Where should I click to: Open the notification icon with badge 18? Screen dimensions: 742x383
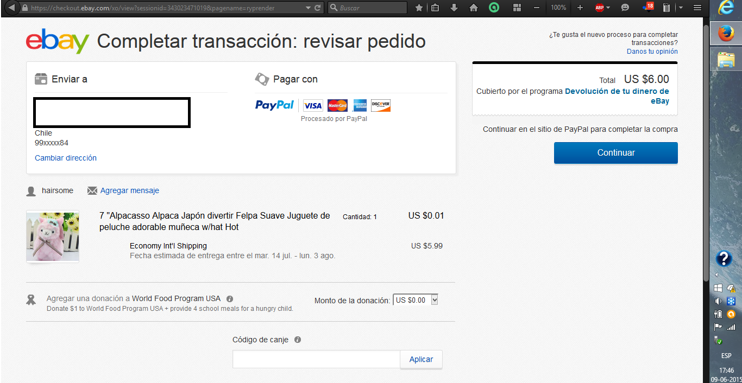(x=647, y=7)
